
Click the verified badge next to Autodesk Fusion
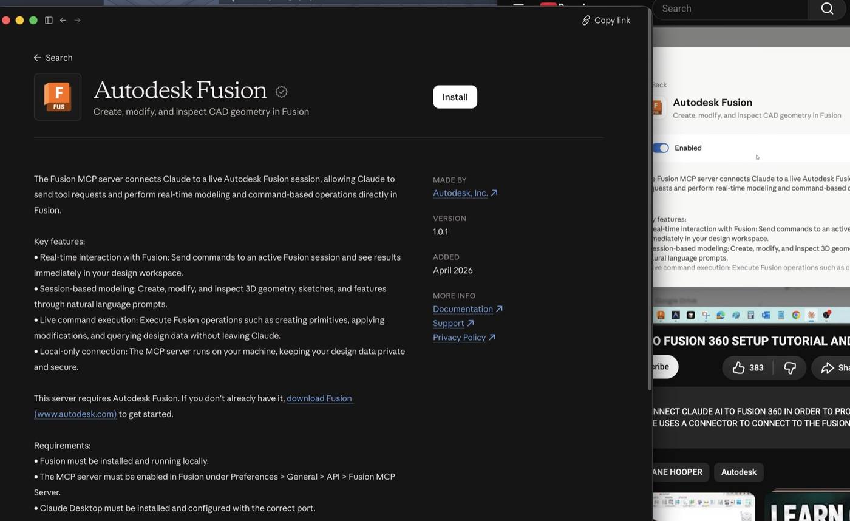click(x=281, y=91)
